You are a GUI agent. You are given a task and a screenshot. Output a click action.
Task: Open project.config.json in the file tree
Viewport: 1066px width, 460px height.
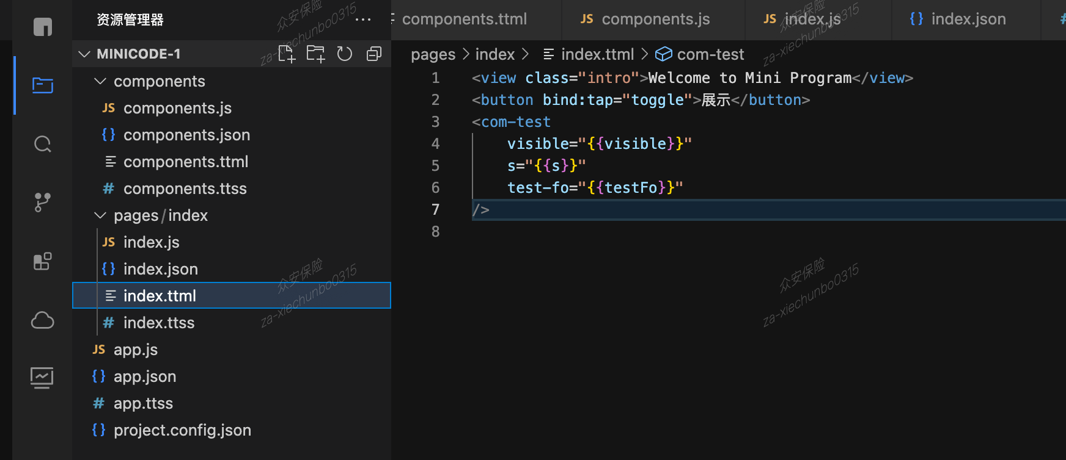[182, 430]
